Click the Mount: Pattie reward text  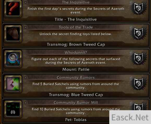tap(76, 69)
